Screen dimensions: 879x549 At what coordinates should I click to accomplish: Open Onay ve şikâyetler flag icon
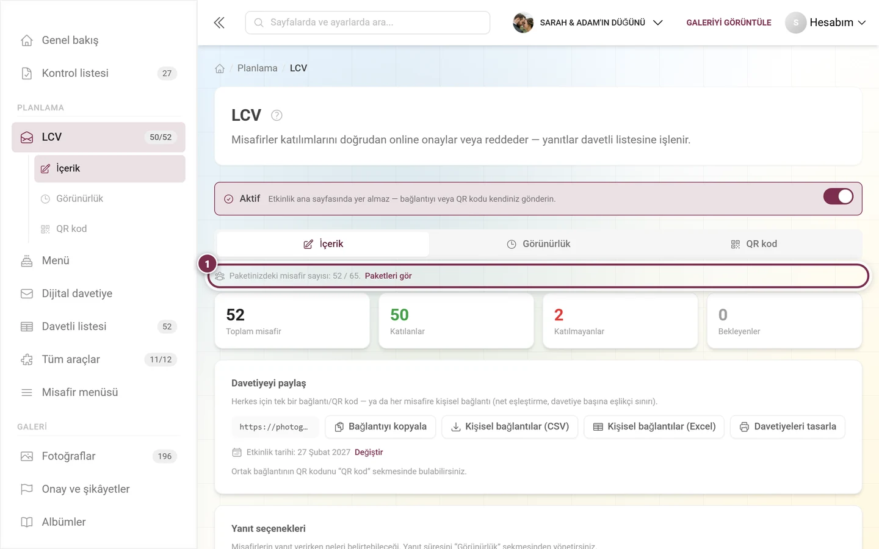(27, 489)
